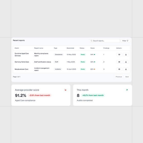143x143 pixels.
Task: View the Meadowbrook Care report
Action: [x=119, y=69]
